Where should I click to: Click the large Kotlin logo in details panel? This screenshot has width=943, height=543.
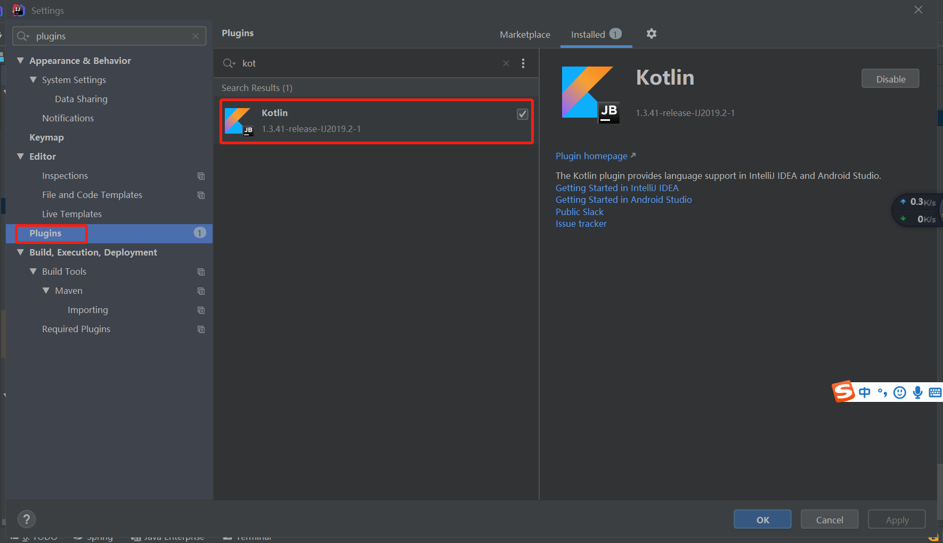tap(590, 94)
